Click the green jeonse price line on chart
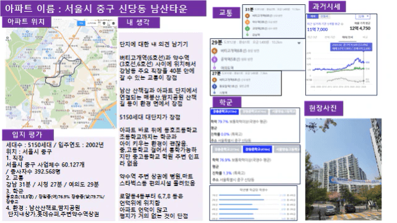Viewport: 397px width, 223px height. (346, 70)
